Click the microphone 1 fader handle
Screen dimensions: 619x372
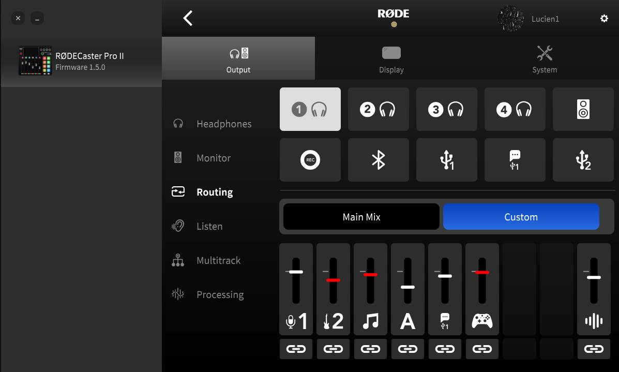coord(296,272)
